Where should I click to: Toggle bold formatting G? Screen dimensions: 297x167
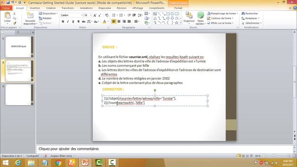63,22
